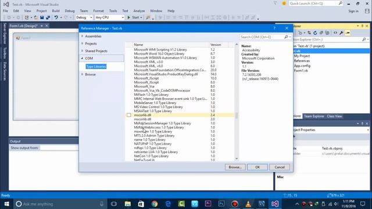Click the Visual Studio taskbar icon
372x209 pixels.
[x=275, y=204]
